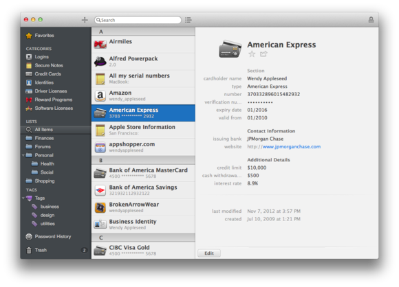Click the Trash count badge 2

click(x=84, y=250)
